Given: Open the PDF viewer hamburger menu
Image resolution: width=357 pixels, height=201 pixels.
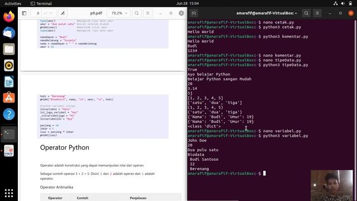Looking at the screenshot, I should (x=147, y=13).
